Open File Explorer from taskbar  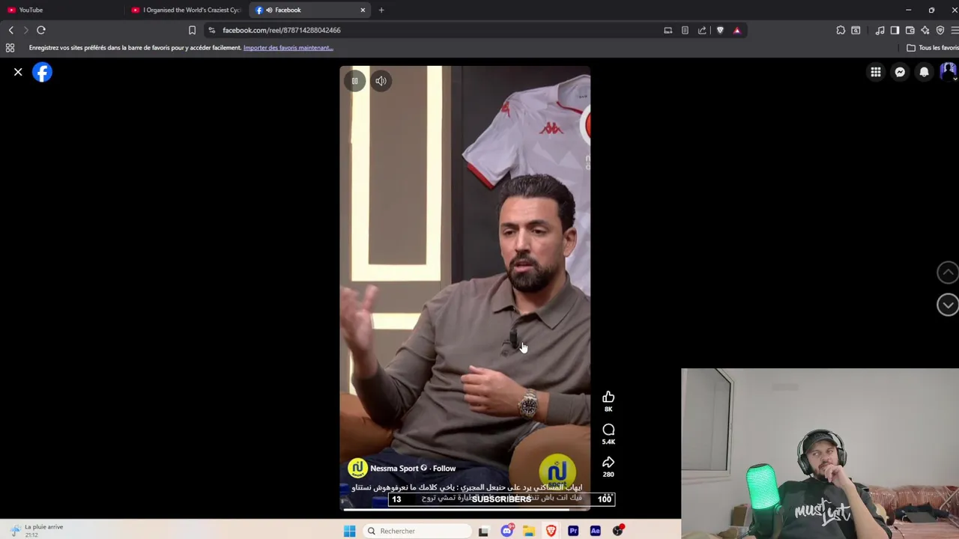coord(529,531)
